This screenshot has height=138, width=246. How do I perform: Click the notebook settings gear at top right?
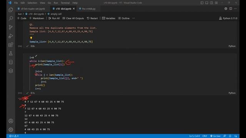[226, 8]
